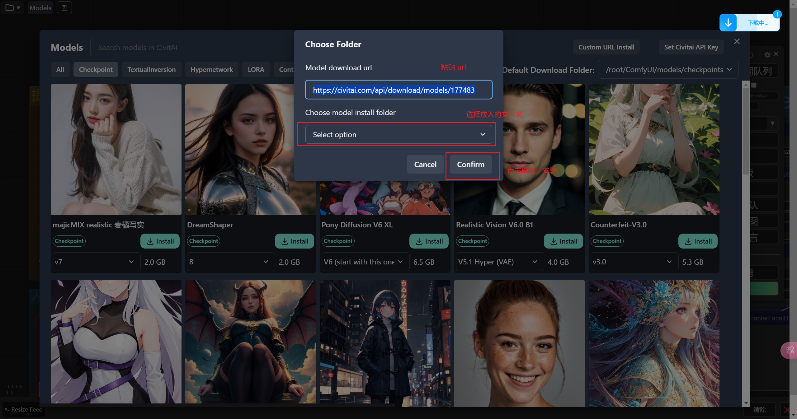Click the Model download url field
This screenshot has height=419, width=797.
point(398,90)
